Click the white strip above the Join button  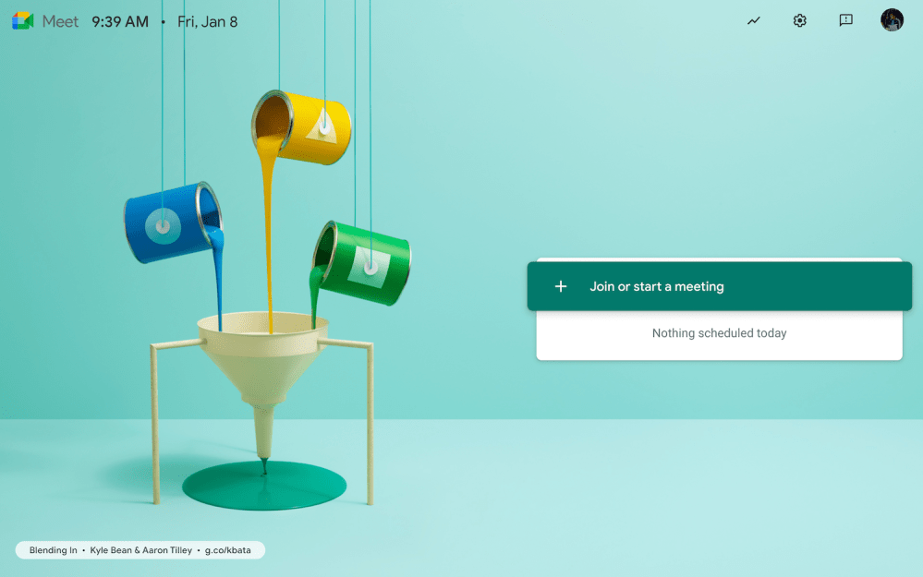tap(719, 260)
